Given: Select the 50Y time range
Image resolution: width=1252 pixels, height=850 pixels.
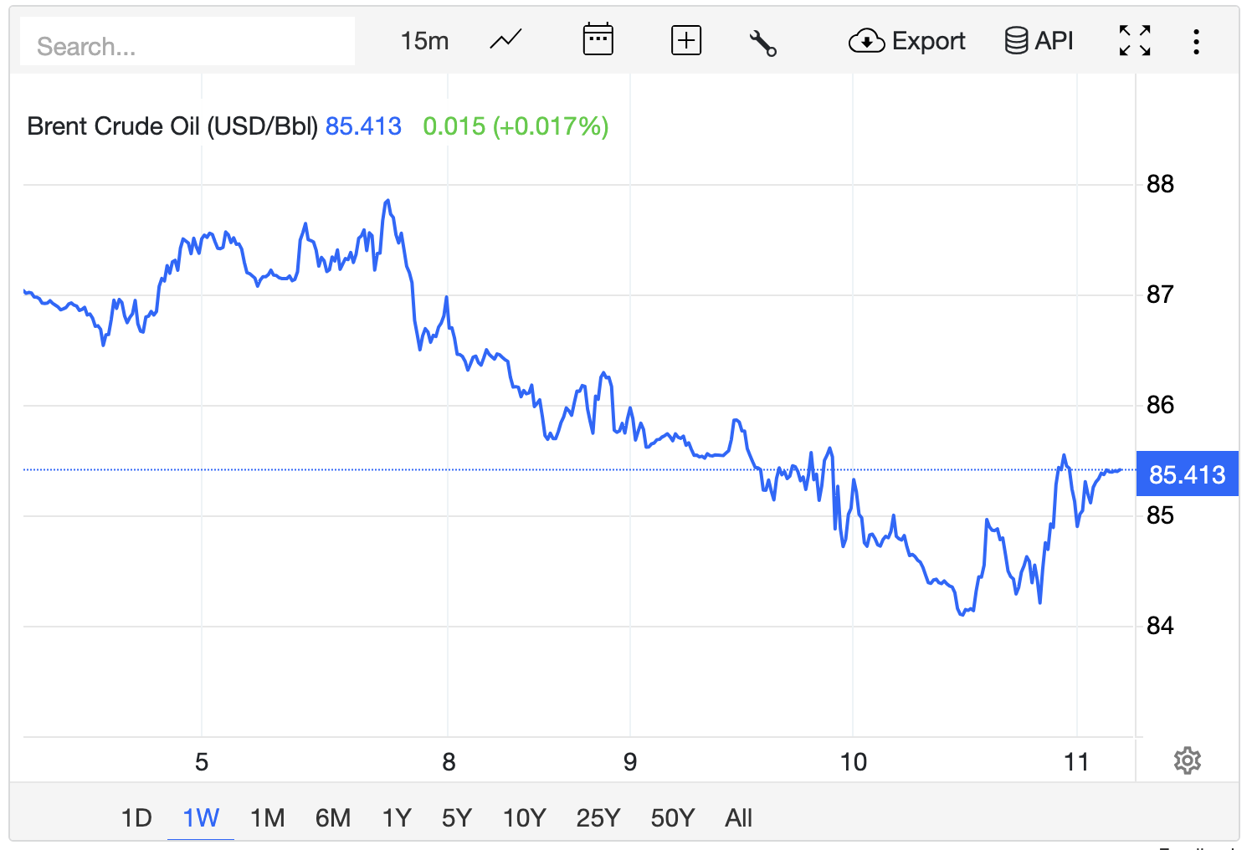Looking at the screenshot, I should pyautogui.click(x=673, y=817).
